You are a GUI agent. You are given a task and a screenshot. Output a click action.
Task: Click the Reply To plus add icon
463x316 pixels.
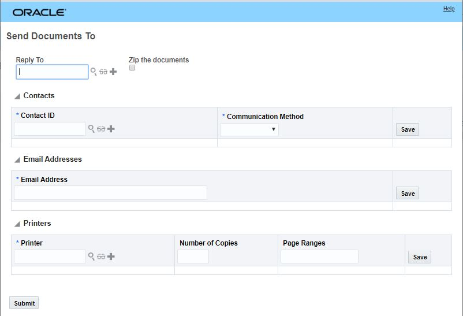(x=113, y=72)
